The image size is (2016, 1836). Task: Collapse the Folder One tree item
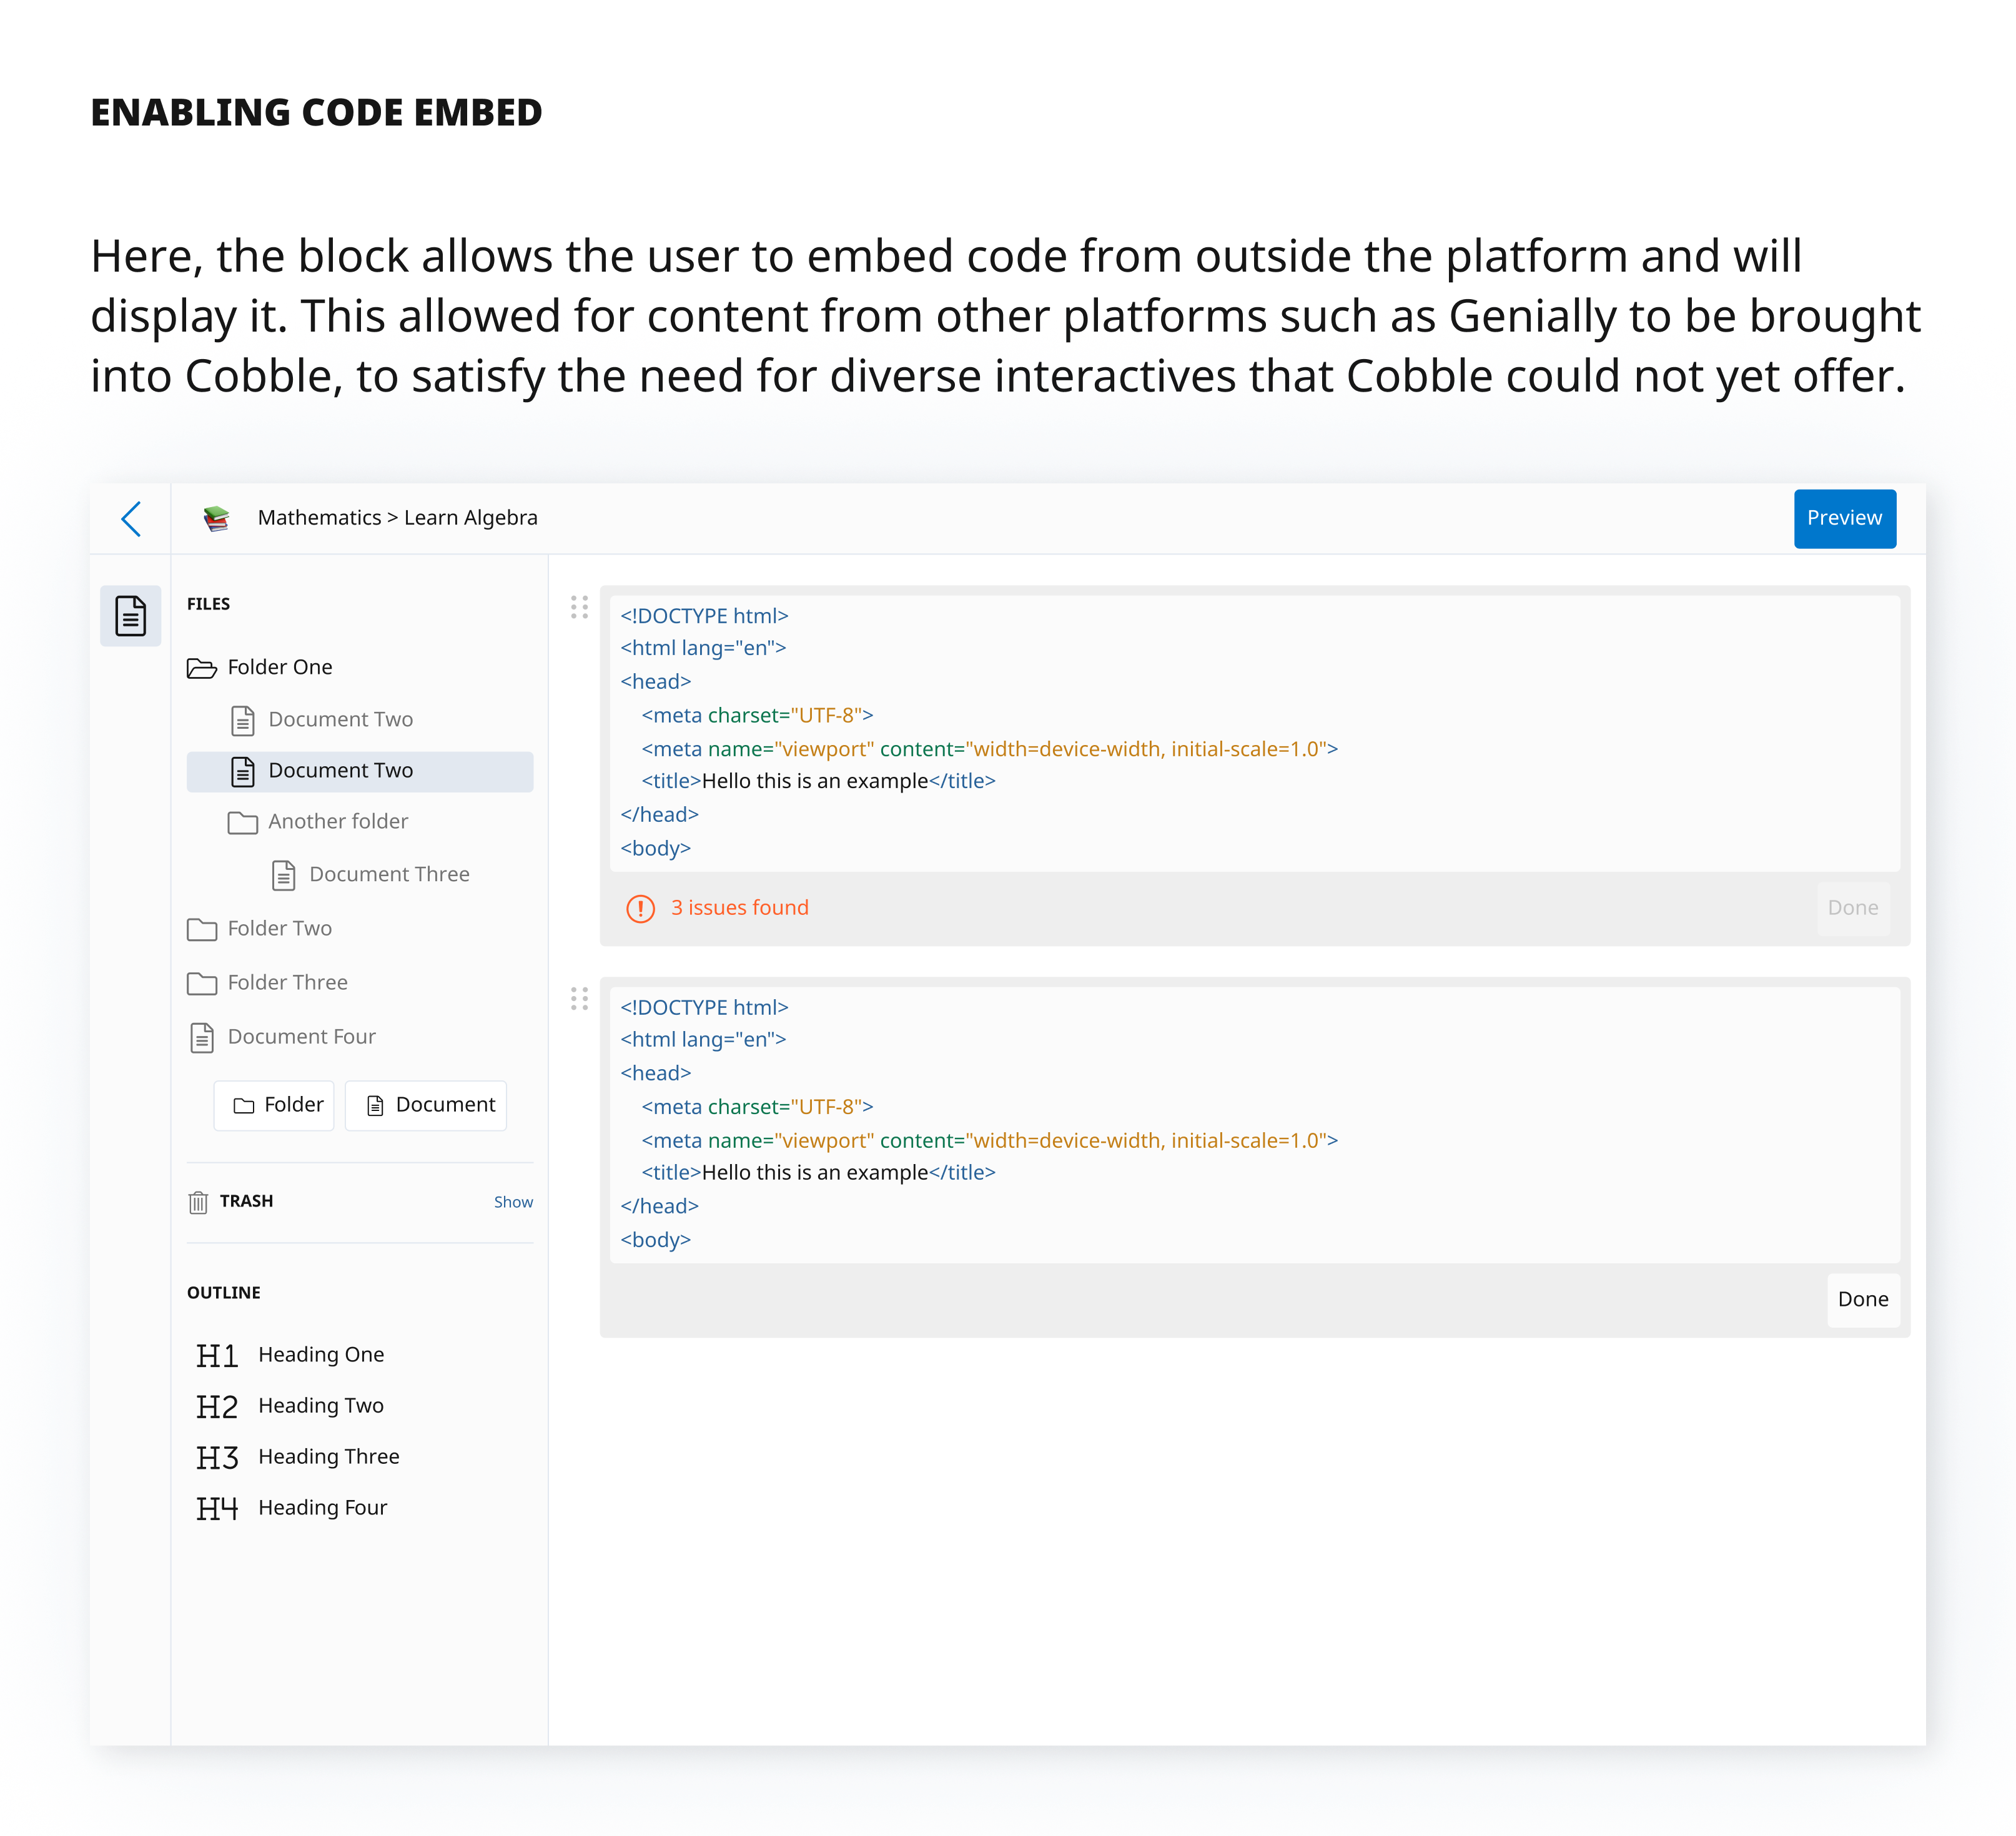(x=260, y=667)
